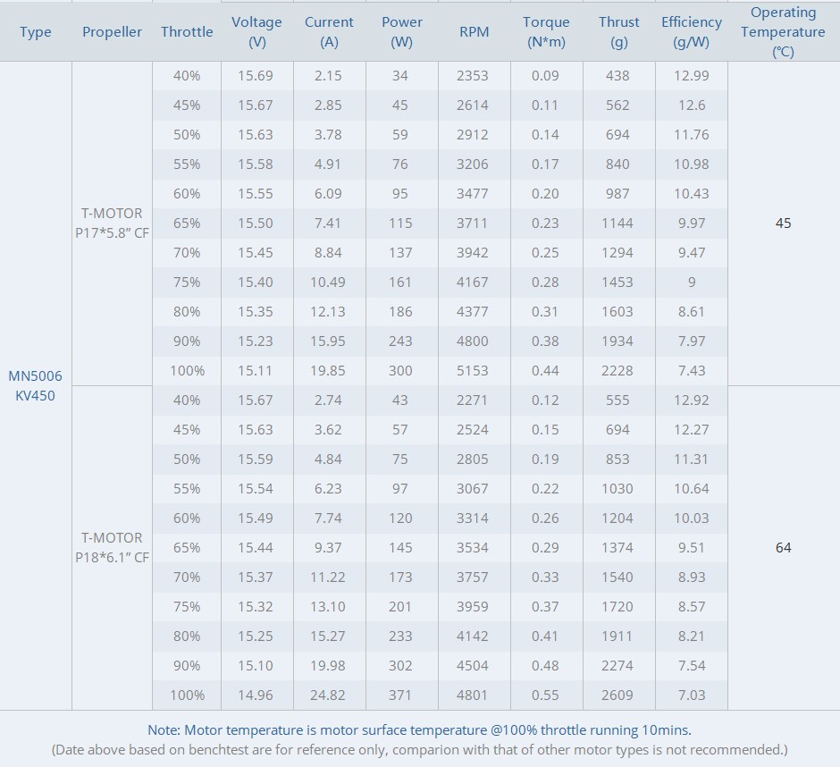
Task: Click the Voltage (V) column header
Action: tap(257, 31)
